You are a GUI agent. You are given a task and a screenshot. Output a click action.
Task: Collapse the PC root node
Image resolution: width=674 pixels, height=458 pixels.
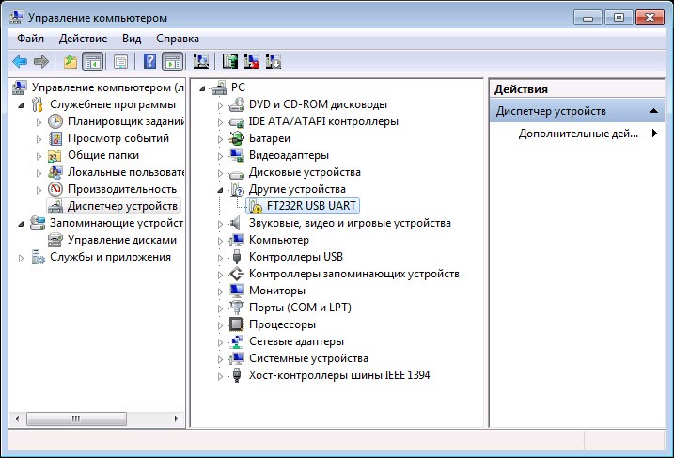coord(202,88)
